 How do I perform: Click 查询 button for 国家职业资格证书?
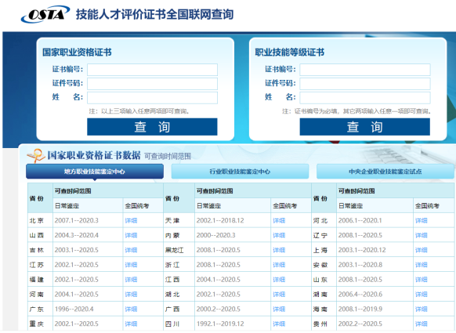[x=152, y=127]
